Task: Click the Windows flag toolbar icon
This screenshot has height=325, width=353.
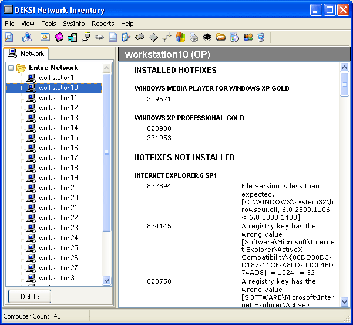Action: [x=180, y=37]
